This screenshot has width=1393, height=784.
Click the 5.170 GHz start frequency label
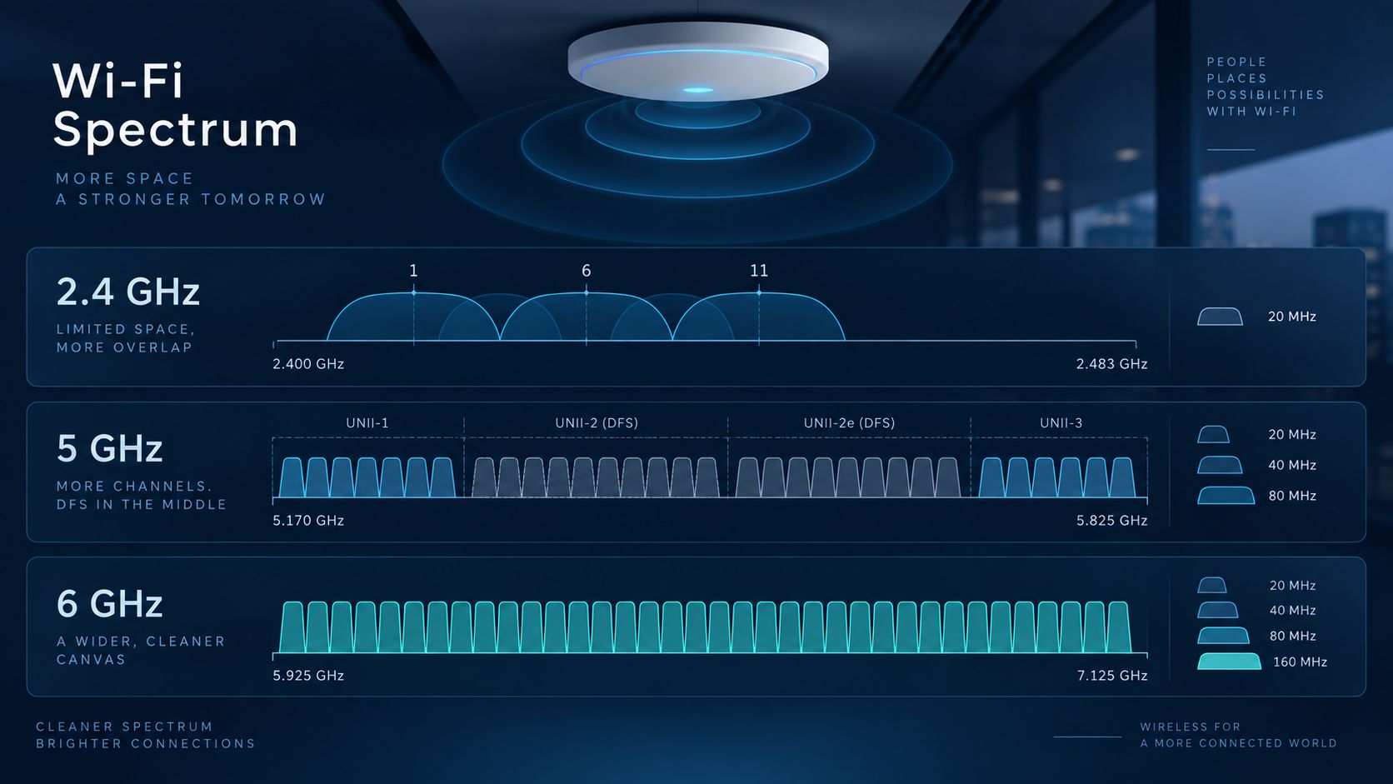point(308,521)
